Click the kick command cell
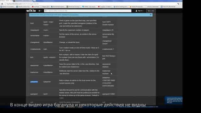 pyautogui.click(x=32, y=57)
